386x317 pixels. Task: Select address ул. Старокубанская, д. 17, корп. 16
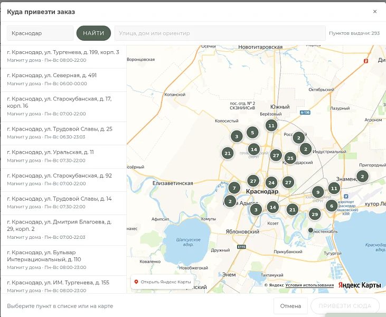coord(63,106)
